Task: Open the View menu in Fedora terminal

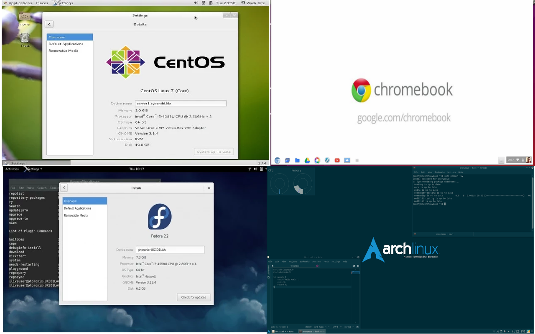Action: point(31,188)
